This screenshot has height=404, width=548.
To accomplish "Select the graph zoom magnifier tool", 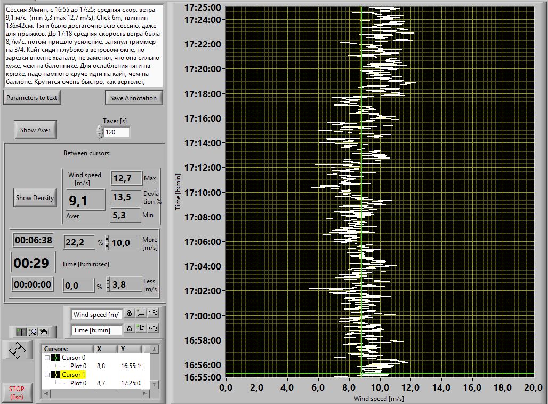I will 33,331.
